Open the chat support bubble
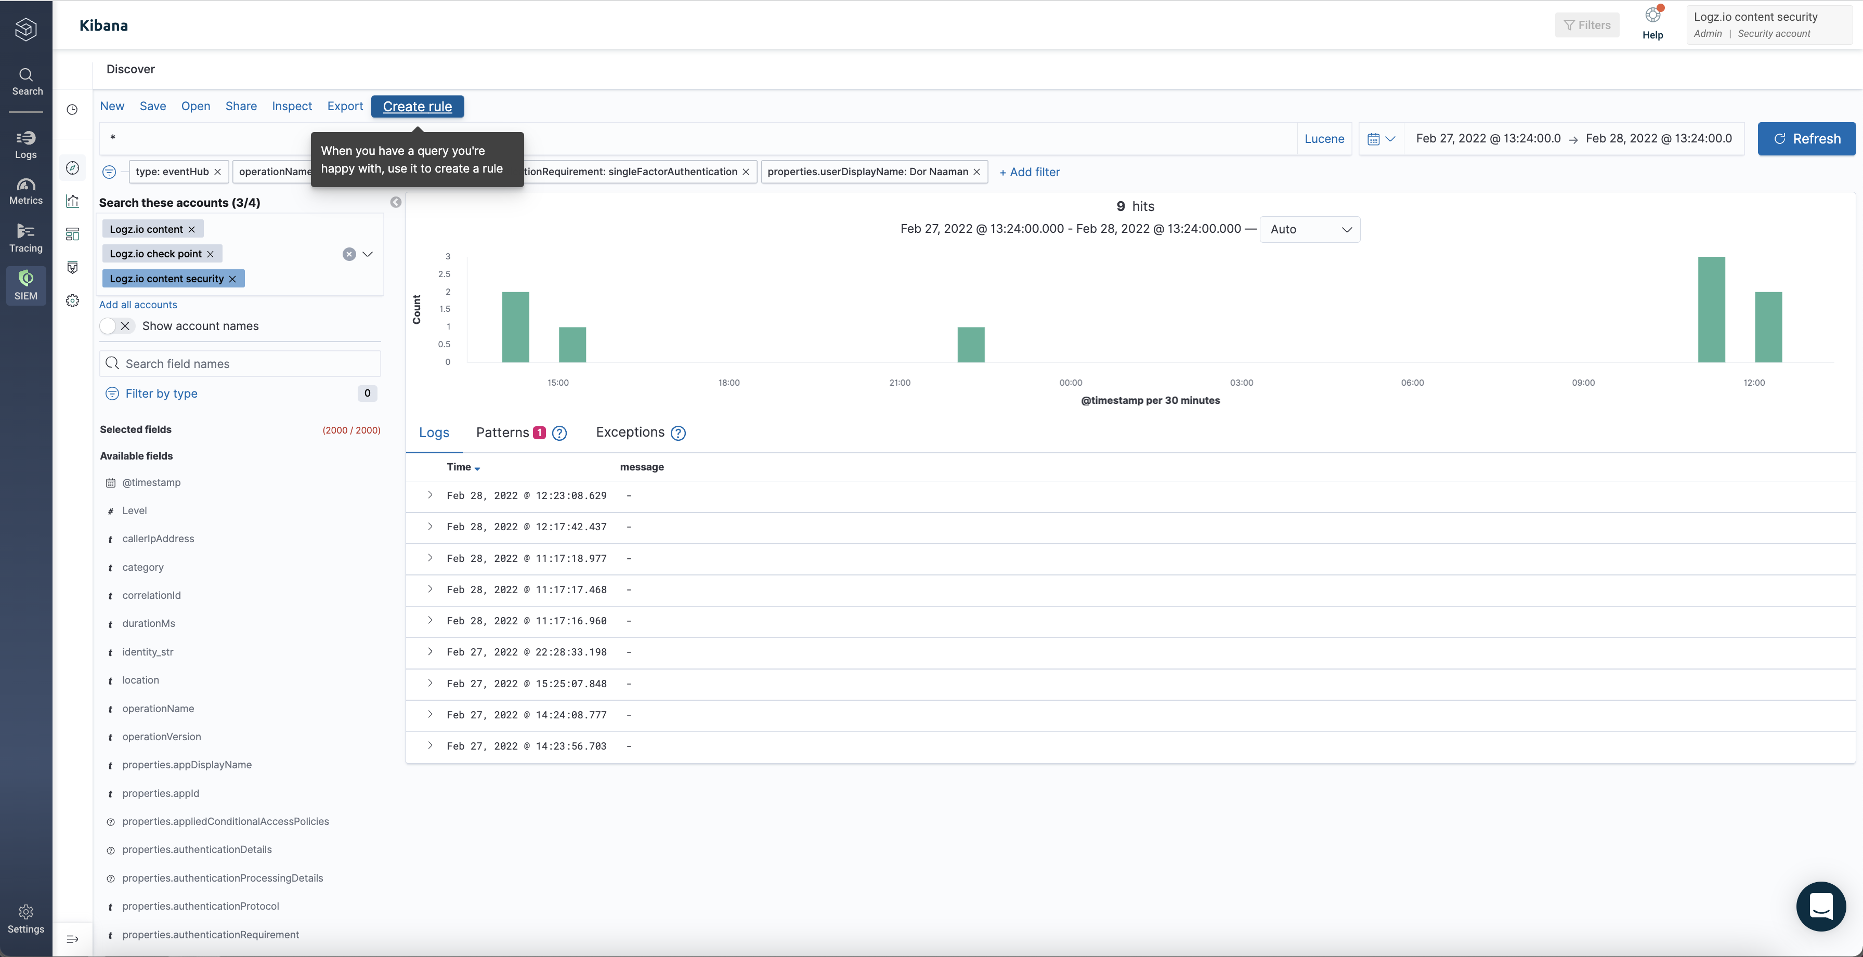The height and width of the screenshot is (957, 1863). point(1820,906)
